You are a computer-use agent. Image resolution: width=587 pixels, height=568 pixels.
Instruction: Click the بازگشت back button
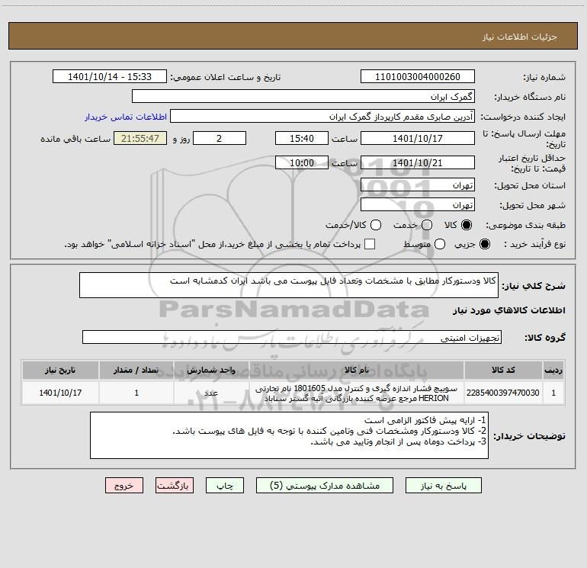point(175,486)
